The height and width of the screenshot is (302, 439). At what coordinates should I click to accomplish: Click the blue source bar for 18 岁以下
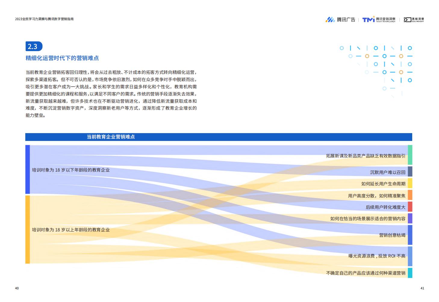point(27,169)
